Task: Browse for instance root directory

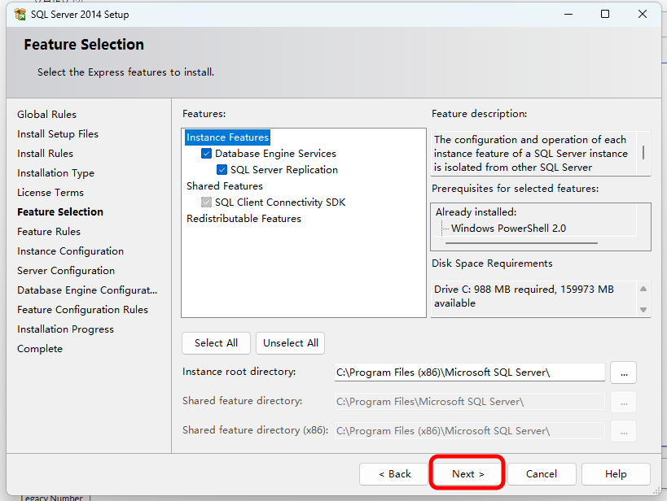Action: click(x=623, y=372)
